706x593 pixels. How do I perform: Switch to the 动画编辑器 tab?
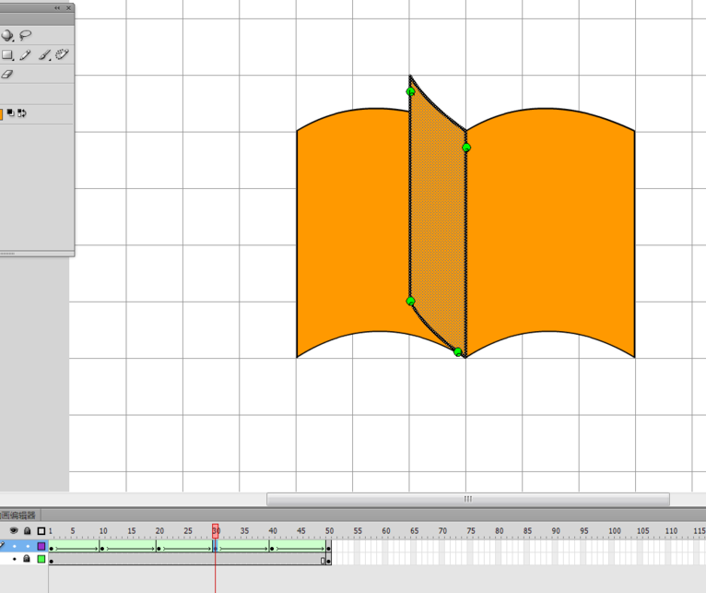18,515
